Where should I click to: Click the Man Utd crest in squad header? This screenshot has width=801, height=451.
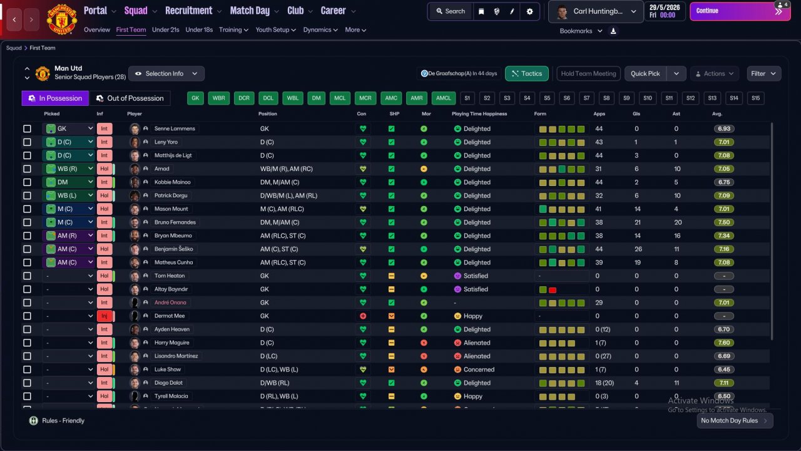pyautogui.click(x=43, y=73)
